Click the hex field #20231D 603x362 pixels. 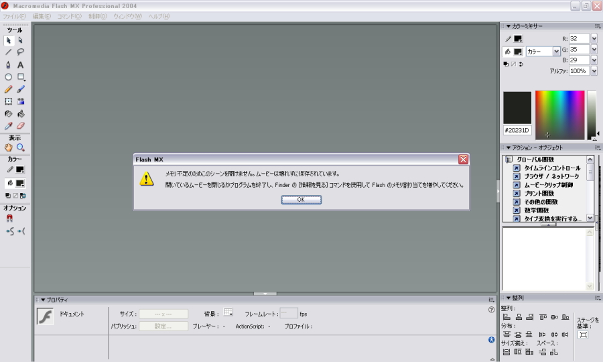point(517,130)
